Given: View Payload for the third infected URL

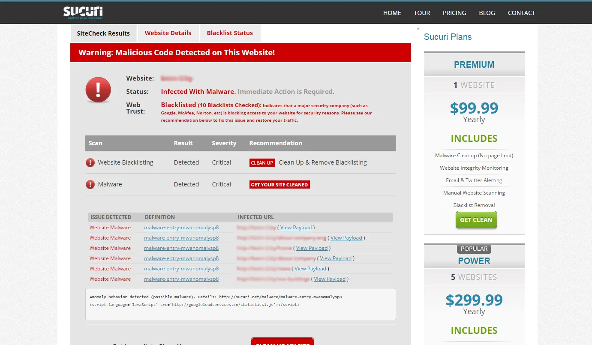Looking at the screenshot, I should pyautogui.click(x=312, y=248).
